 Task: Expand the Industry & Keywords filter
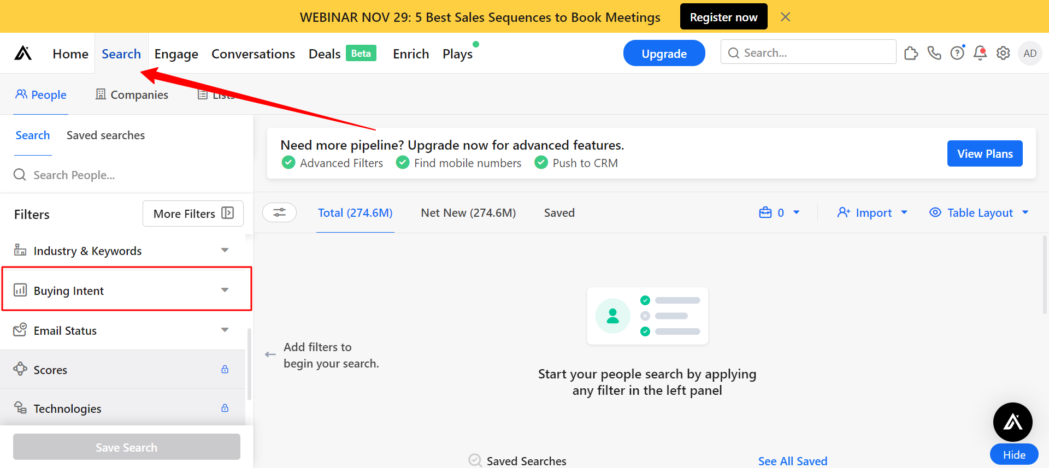tap(123, 251)
